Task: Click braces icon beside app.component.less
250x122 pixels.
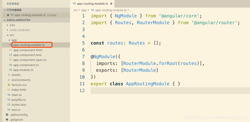Action: (11, 55)
